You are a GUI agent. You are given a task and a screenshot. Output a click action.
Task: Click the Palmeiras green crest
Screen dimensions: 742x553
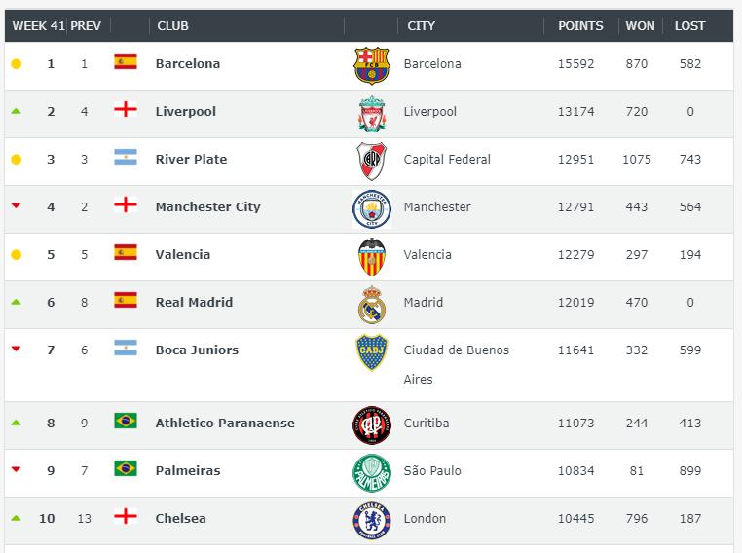371,472
